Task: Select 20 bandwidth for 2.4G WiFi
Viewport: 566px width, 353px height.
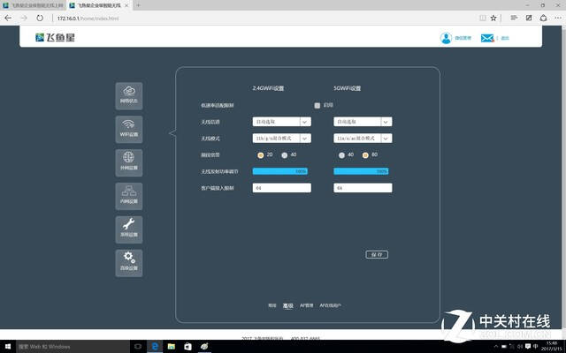Action: 261,155
